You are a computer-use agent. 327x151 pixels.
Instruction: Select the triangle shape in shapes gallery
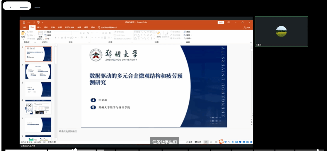click(139, 35)
